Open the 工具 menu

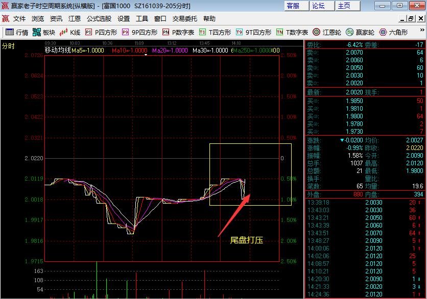click(142, 18)
